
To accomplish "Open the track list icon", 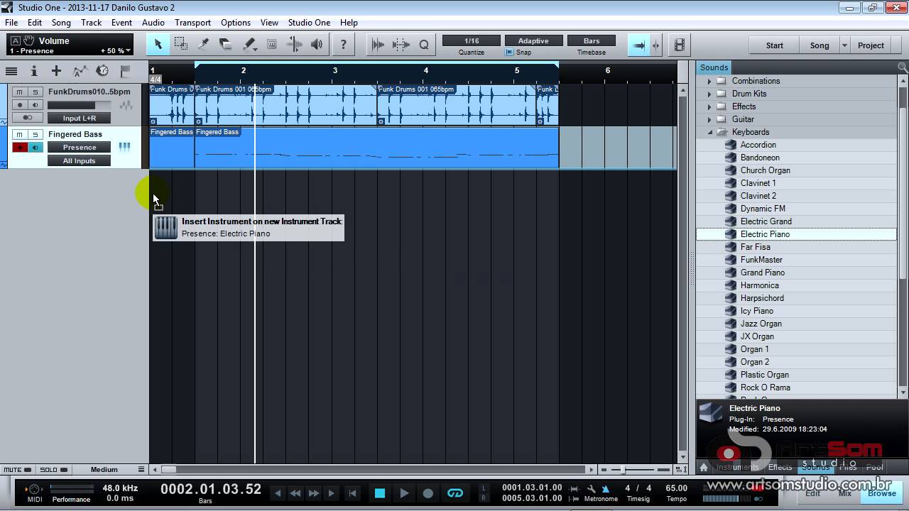I will 11,71.
